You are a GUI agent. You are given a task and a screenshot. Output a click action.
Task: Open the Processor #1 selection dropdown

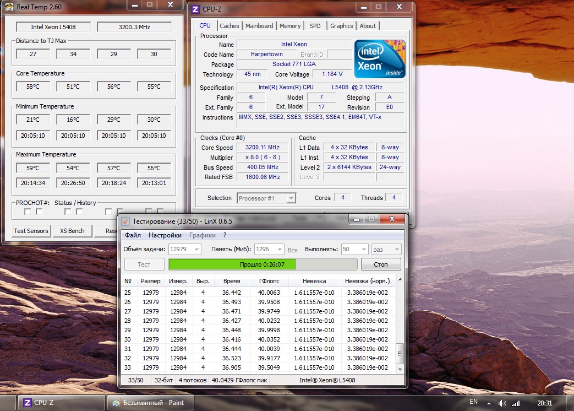pos(266,198)
